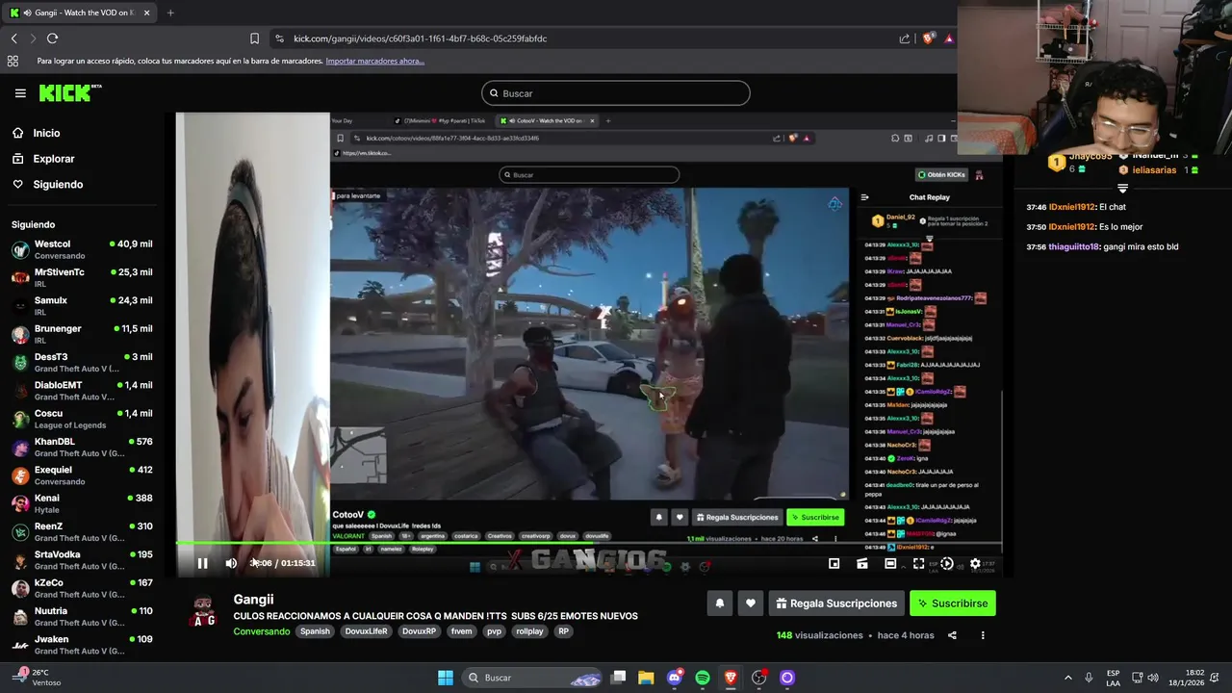1232x693 pixels.
Task: Open the video player settings gear
Action: coord(975,563)
